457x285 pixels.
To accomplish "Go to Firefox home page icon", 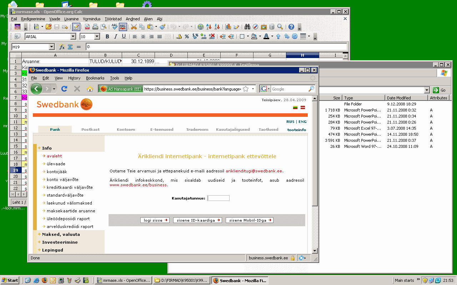I will point(90,89).
